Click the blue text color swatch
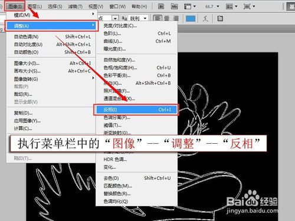This screenshot has width=295, height=221. (191, 19)
